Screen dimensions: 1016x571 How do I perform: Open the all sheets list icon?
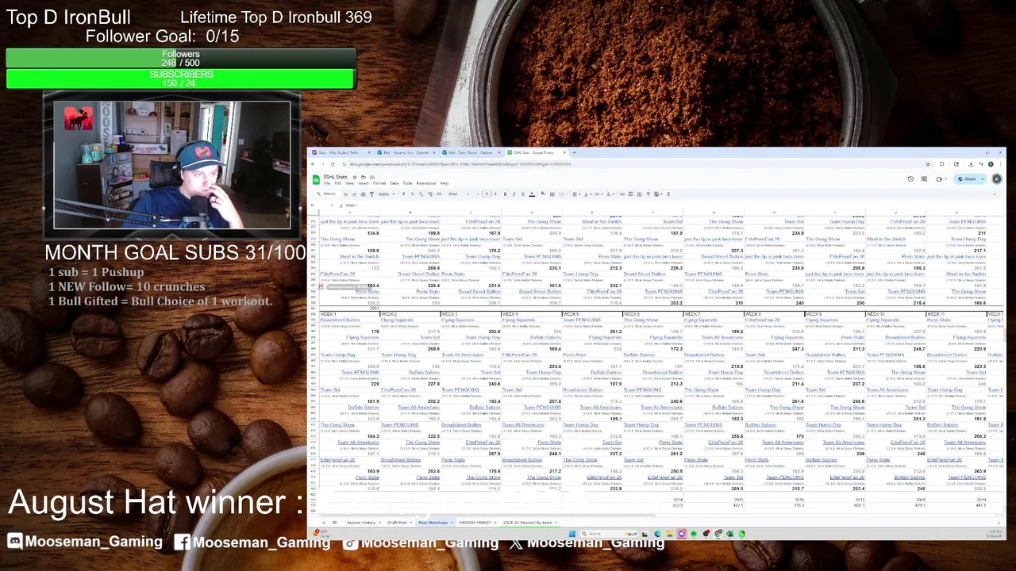point(335,523)
